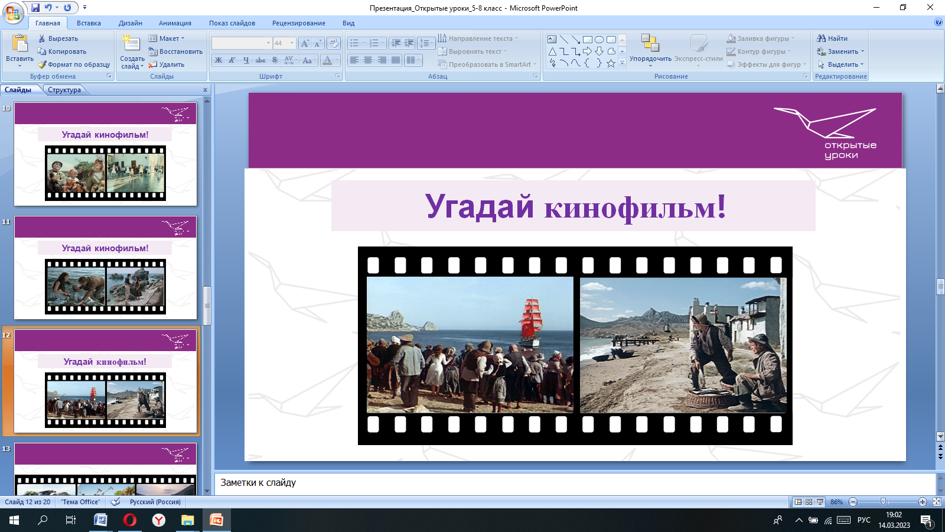Open the Вставка ribbon tab
Image resolution: width=945 pixels, height=532 pixels.
click(x=89, y=23)
